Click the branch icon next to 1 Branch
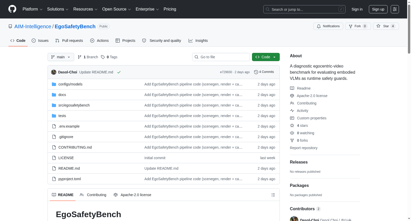This screenshot has height=221, width=411. pos(80,57)
